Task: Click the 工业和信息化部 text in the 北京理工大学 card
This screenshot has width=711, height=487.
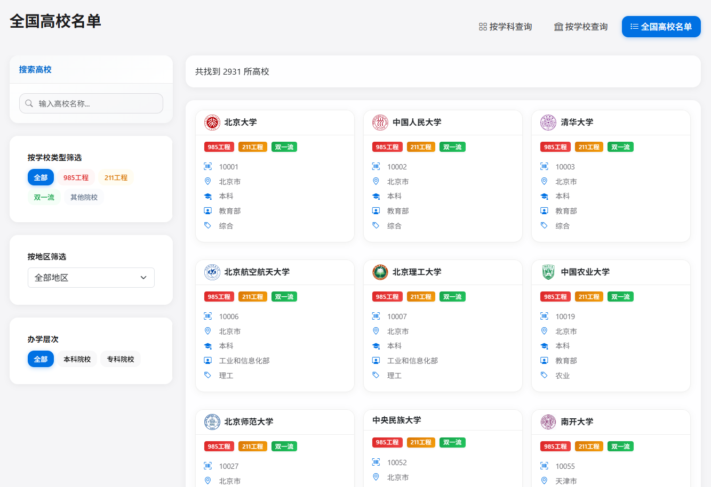Action: [x=412, y=361]
